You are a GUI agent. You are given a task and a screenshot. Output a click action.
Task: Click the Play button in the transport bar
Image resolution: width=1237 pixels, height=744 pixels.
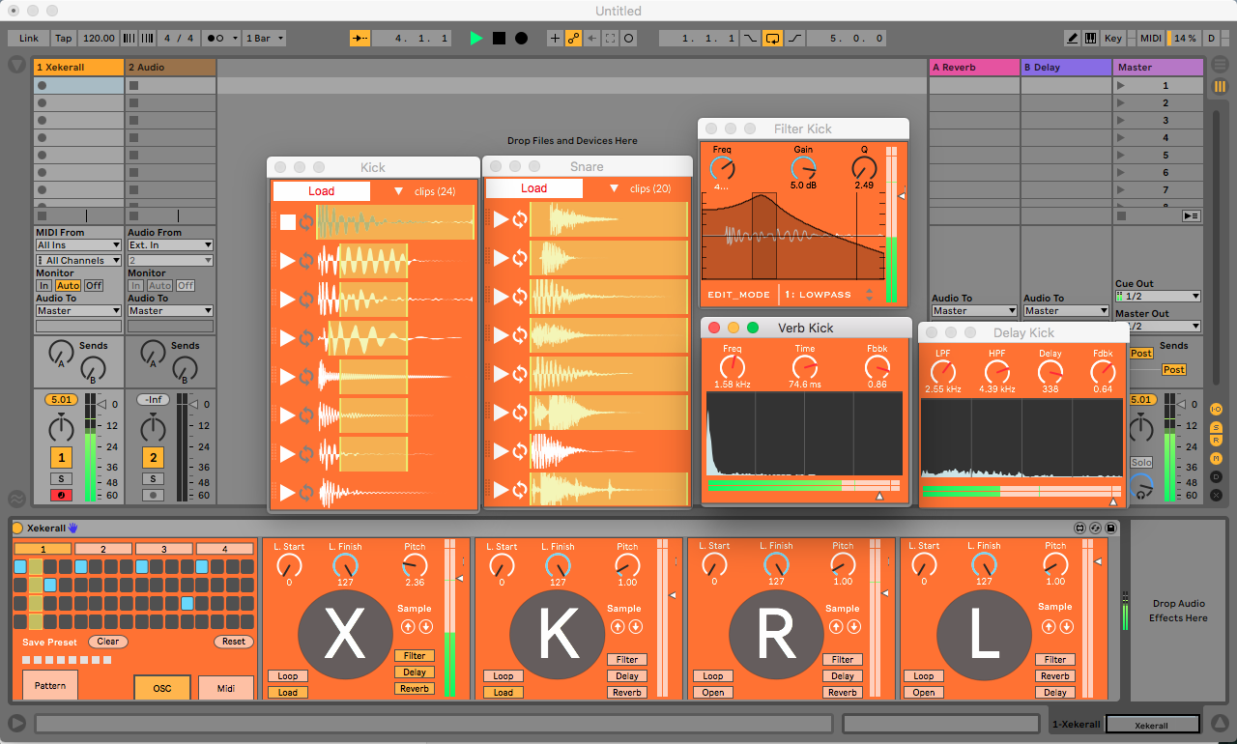(475, 39)
